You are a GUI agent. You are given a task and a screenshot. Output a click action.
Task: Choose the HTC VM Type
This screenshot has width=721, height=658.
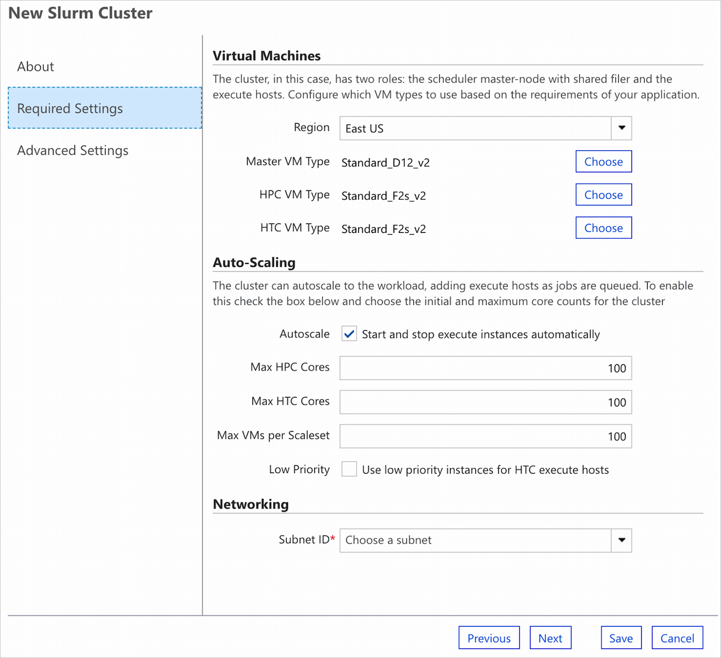coord(603,228)
